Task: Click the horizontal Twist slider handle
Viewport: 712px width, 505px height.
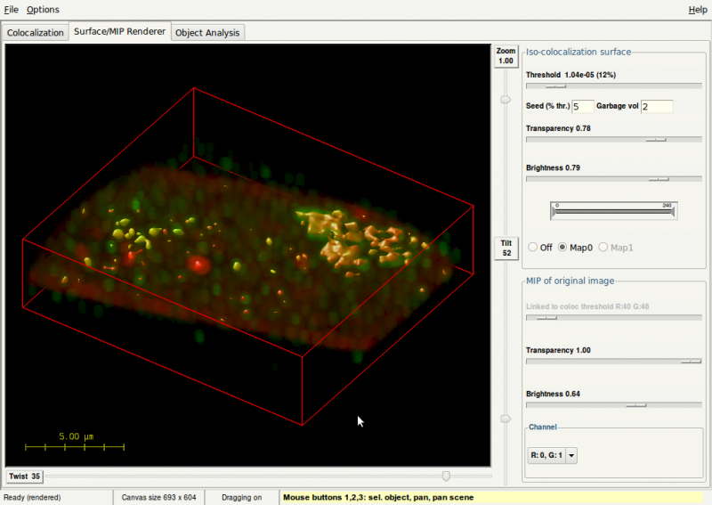Action: (x=446, y=476)
